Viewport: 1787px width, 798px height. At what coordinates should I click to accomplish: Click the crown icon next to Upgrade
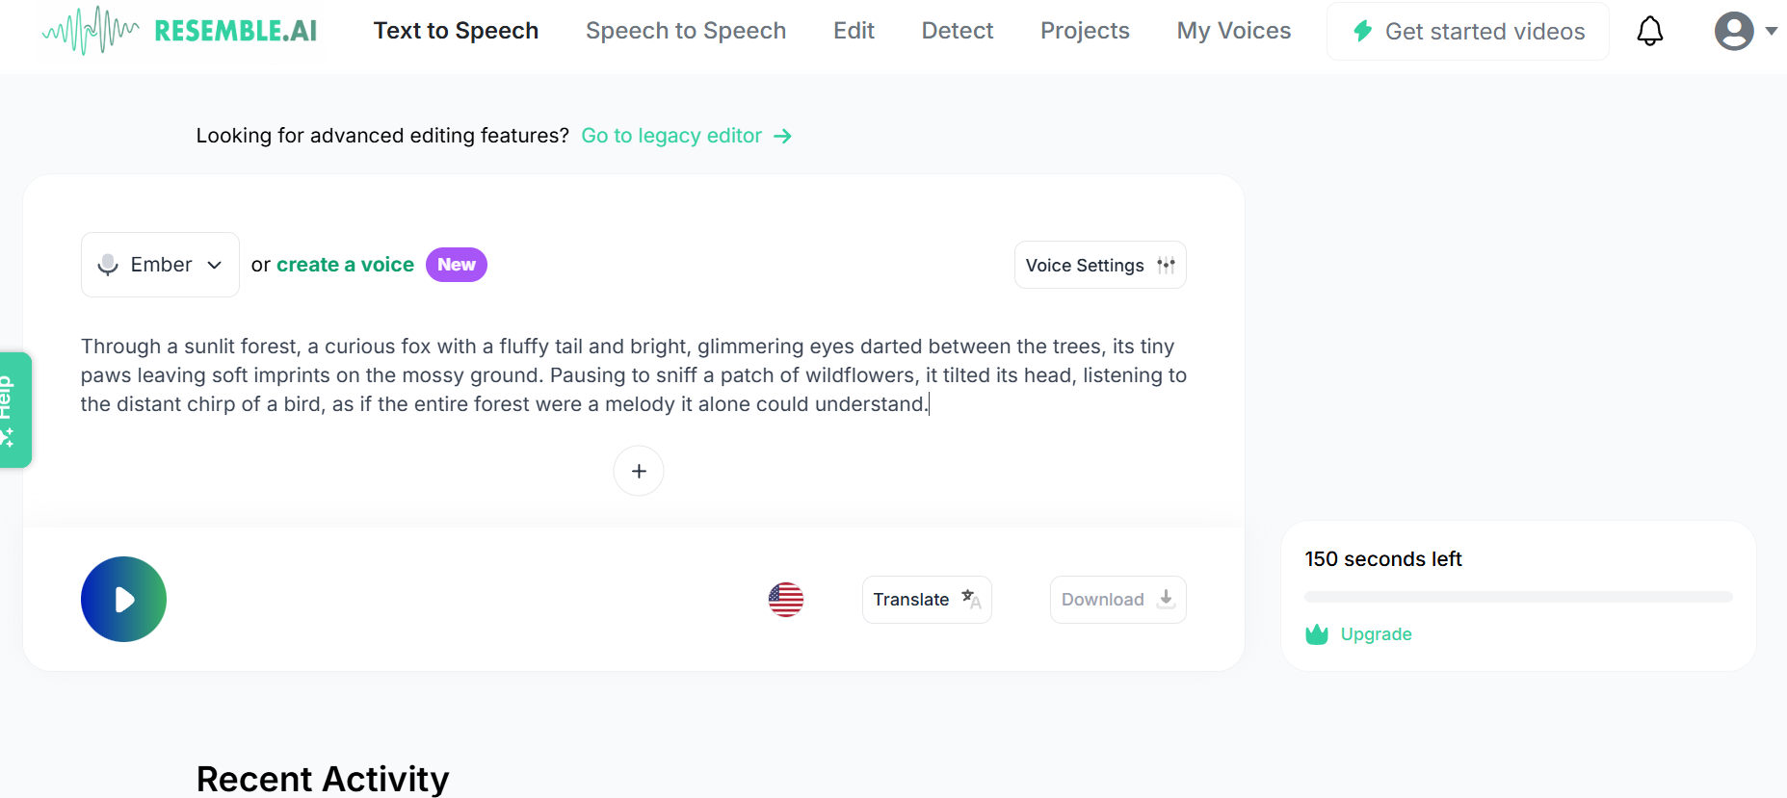[1316, 633]
